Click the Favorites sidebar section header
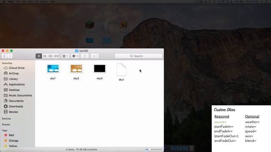This screenshot has height=152, width=271. click(x=7, y=63)
